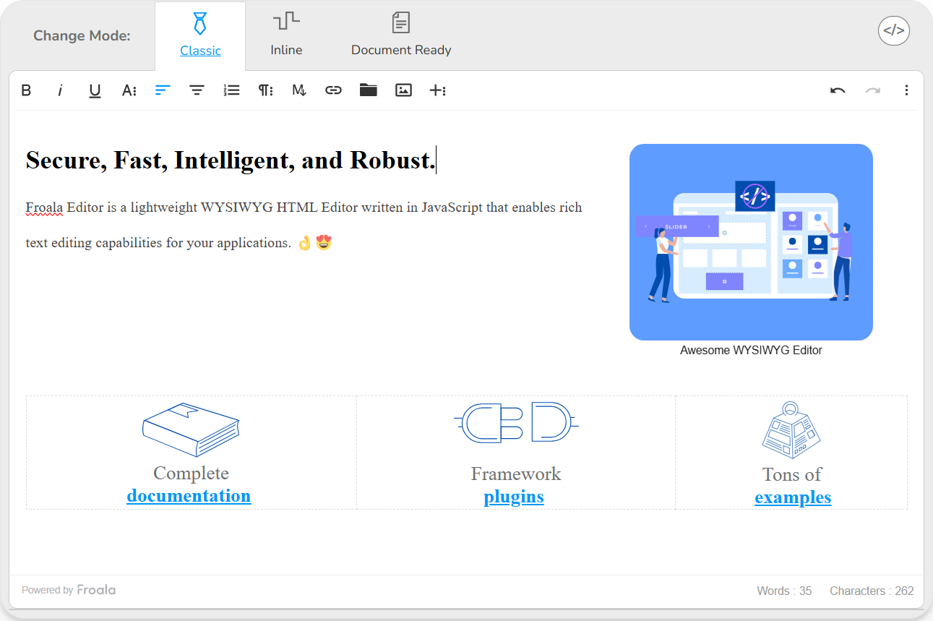
Task: Follow the examples link
Action: pyautogui.click(x=793, y=497)
